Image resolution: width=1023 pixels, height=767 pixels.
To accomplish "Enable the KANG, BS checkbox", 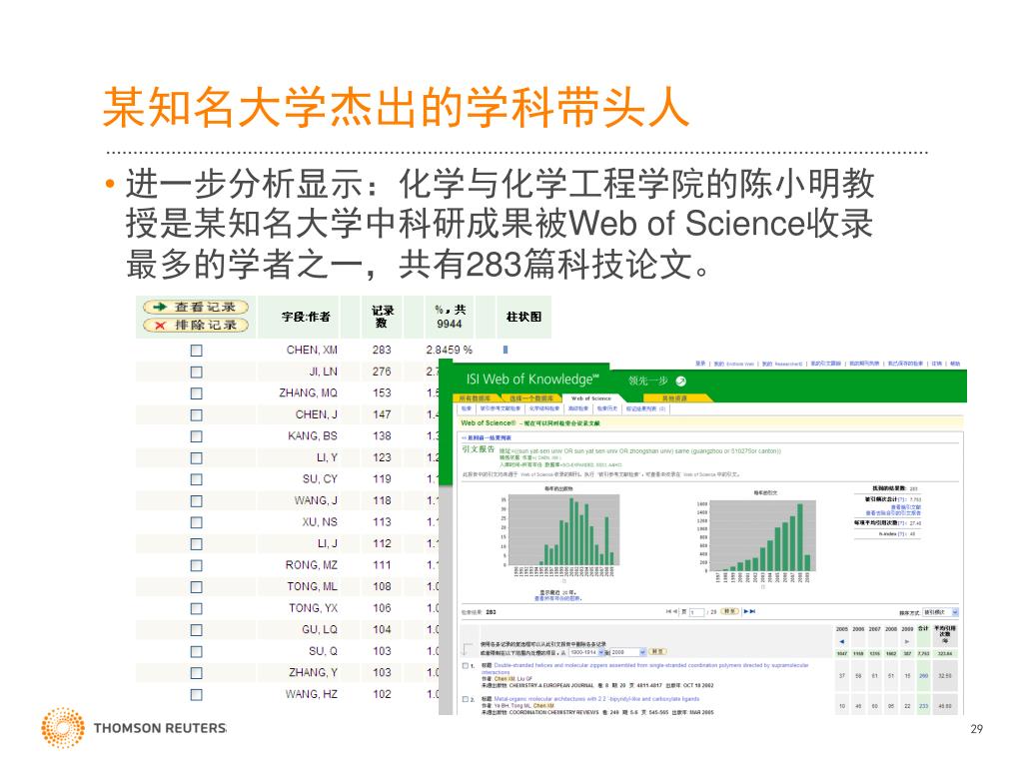I will click(196, 436).
